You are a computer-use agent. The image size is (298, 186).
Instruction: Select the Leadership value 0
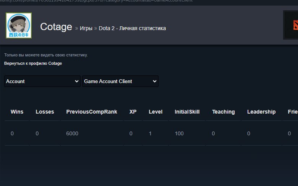[249, 133]
